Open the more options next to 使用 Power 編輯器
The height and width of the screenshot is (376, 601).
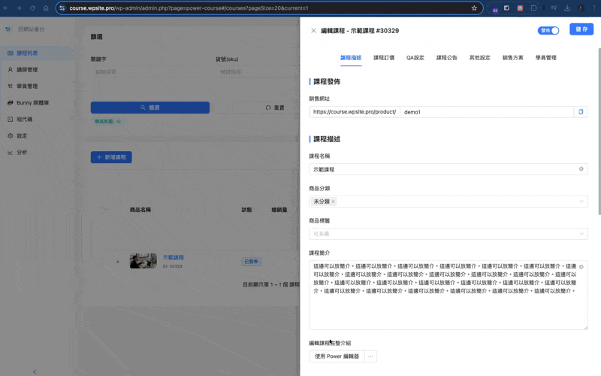370,356
